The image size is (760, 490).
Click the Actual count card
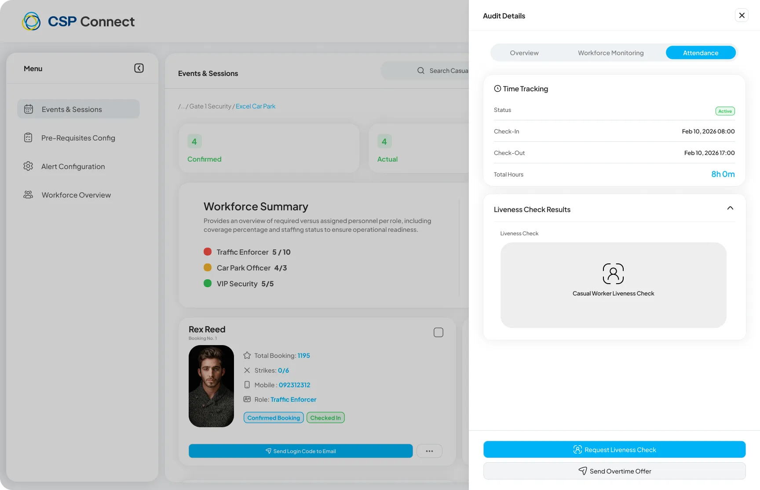click(419, 148)
